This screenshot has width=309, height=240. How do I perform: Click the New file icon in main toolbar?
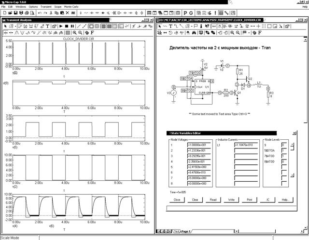point(5,13)
